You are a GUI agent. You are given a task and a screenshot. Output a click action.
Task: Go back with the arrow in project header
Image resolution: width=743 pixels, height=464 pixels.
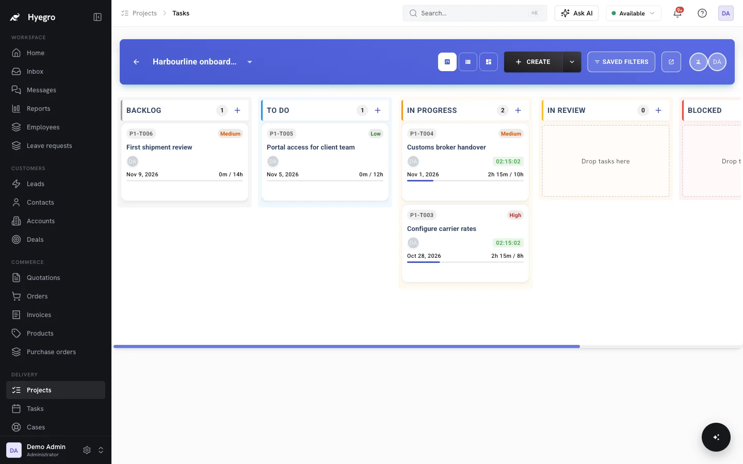pyautogui.click(x=136, y=62)
